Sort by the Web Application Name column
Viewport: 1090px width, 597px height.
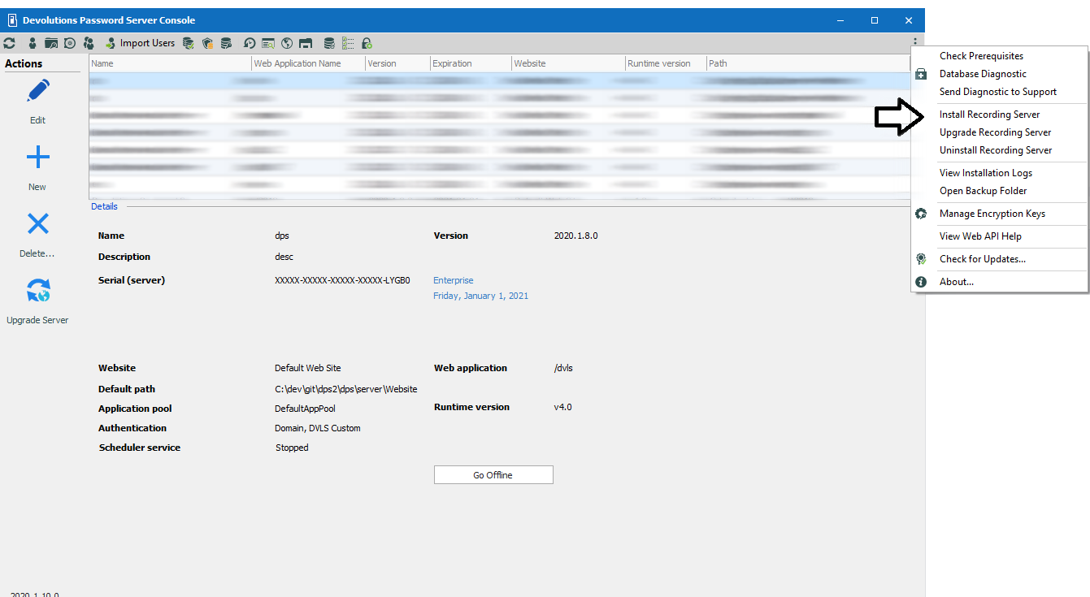(297, 63)
